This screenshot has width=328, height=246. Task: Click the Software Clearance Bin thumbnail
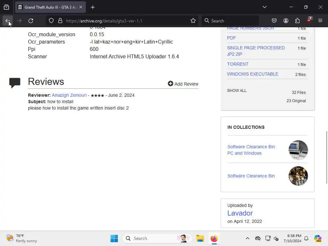[298, 176]
